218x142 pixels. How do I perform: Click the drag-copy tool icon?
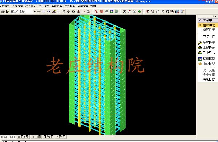click(x=64, y=11)
